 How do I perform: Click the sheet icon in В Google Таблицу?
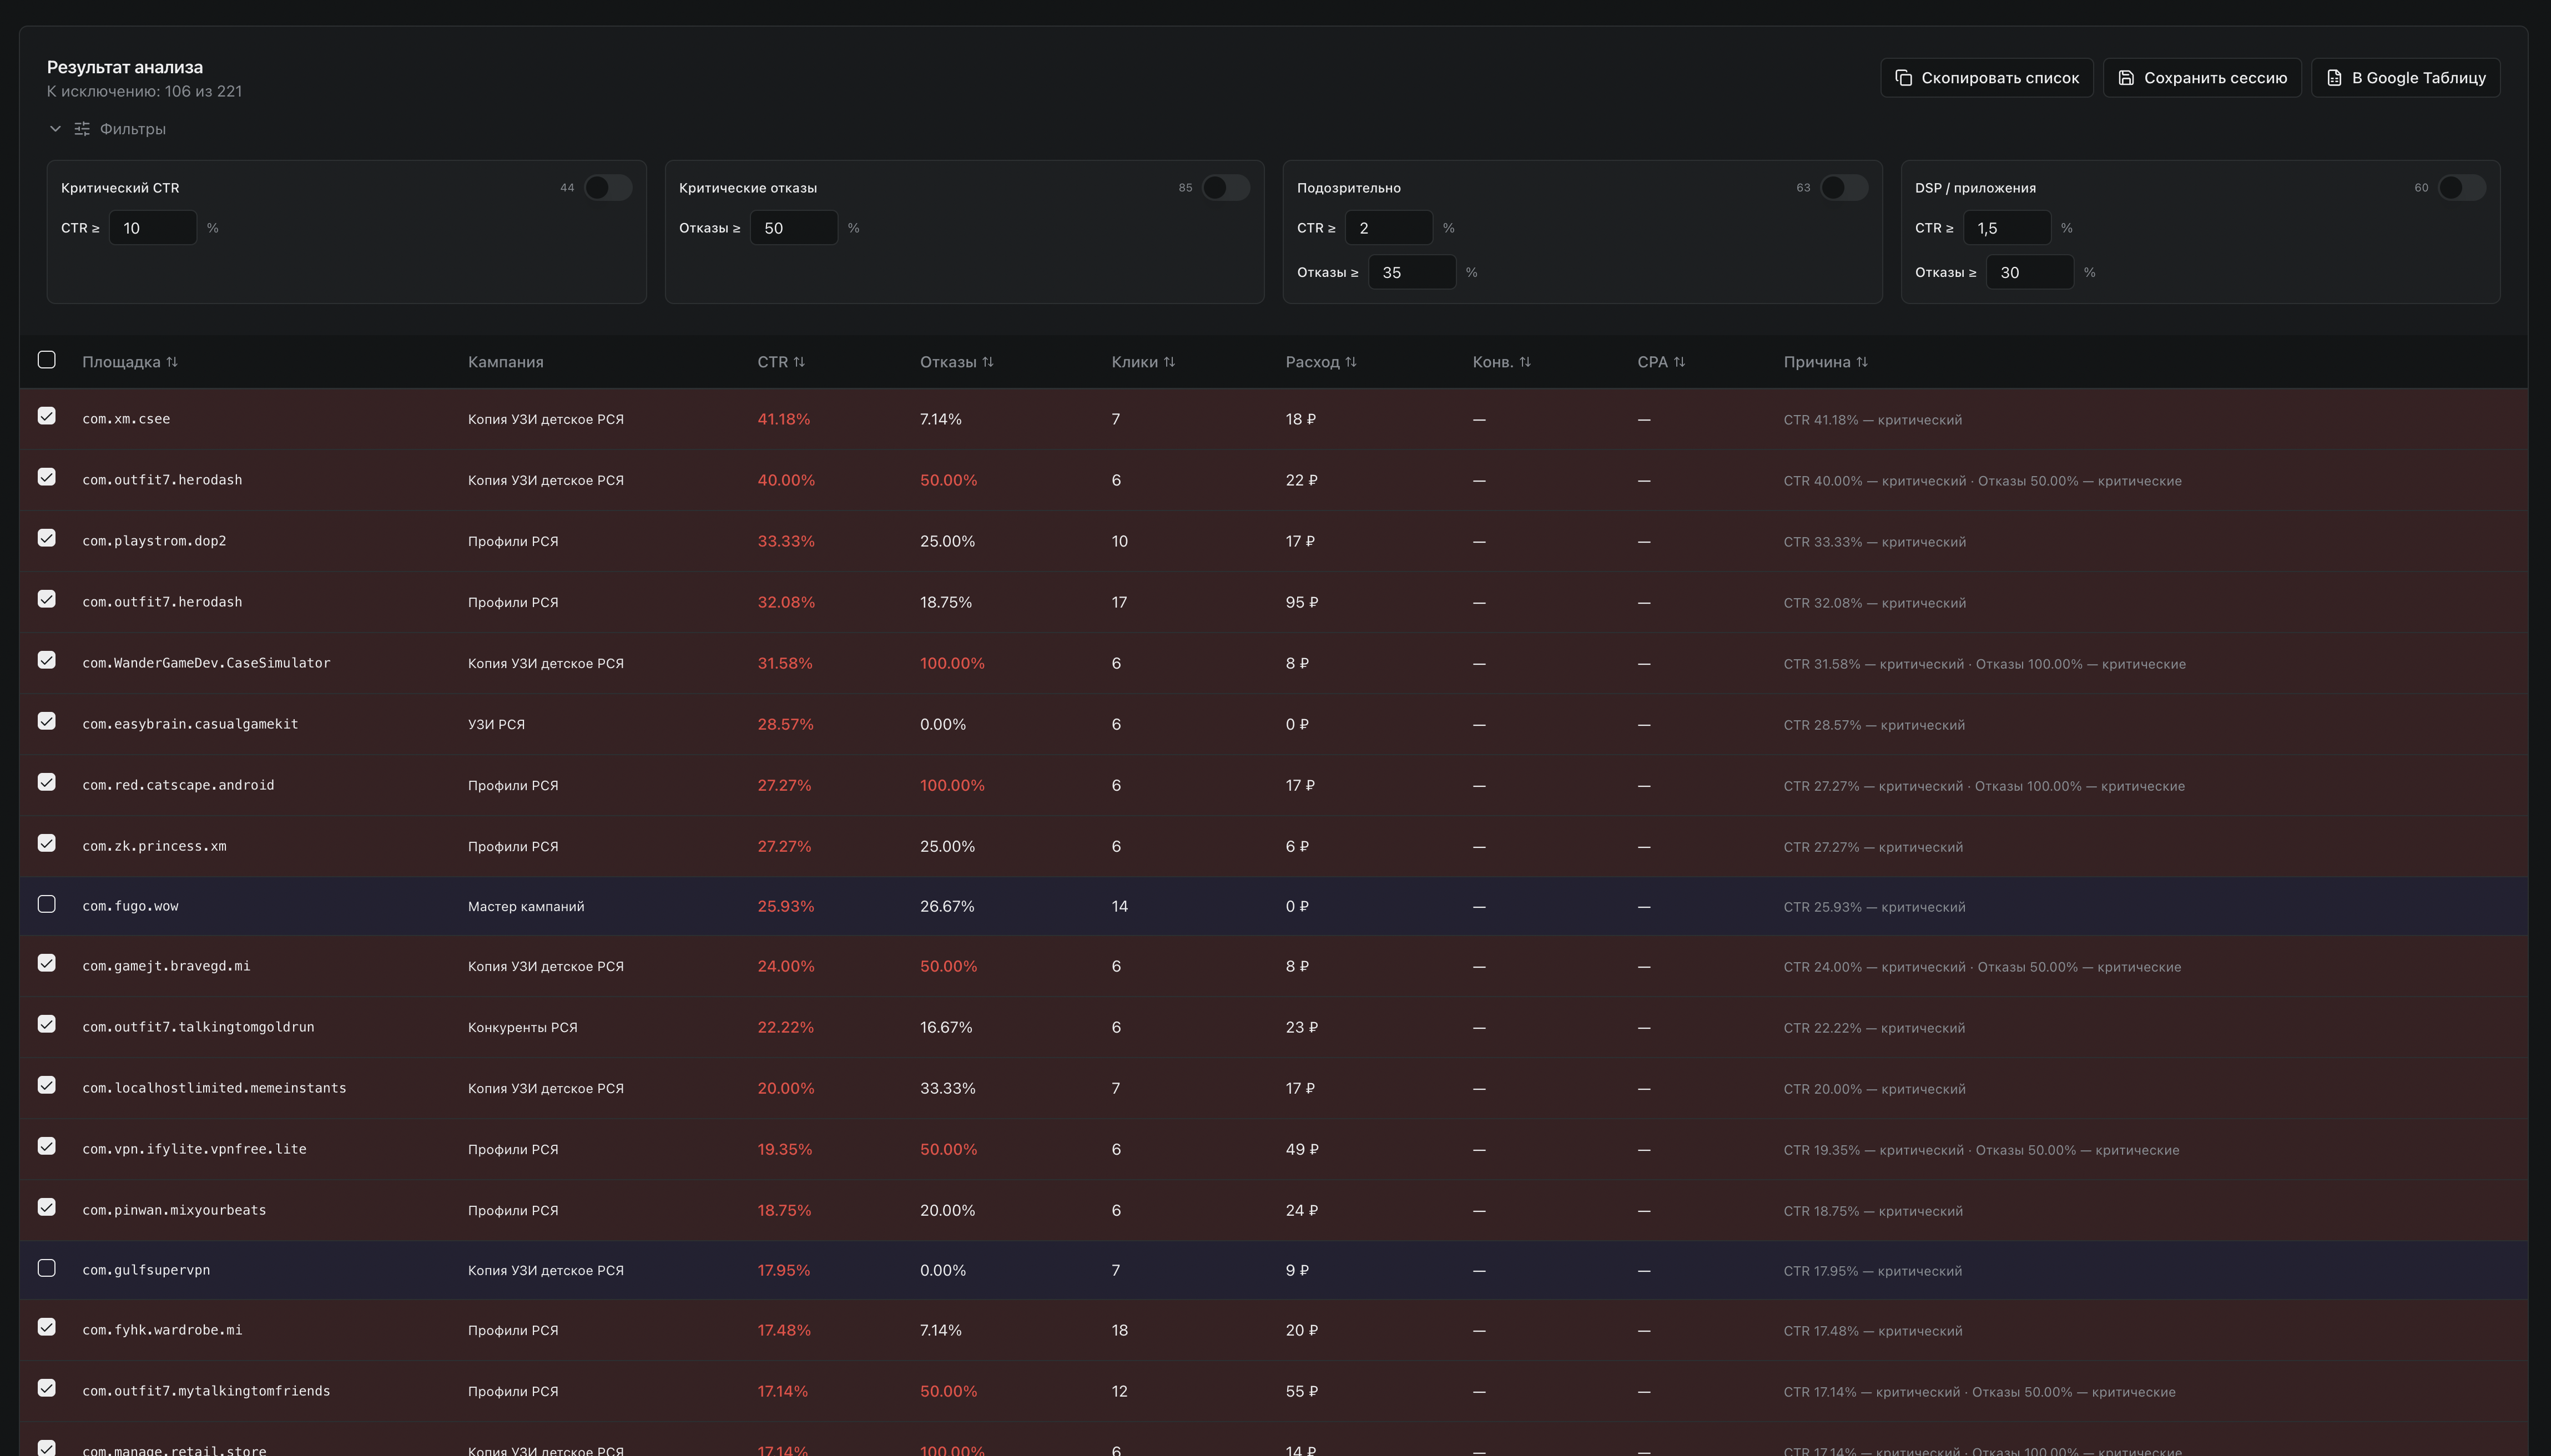(2334, 78)
